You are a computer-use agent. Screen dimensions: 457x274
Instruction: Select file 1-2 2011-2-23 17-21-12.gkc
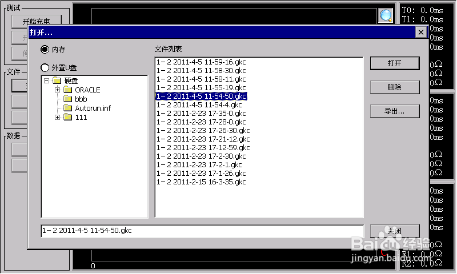(203, 139)
